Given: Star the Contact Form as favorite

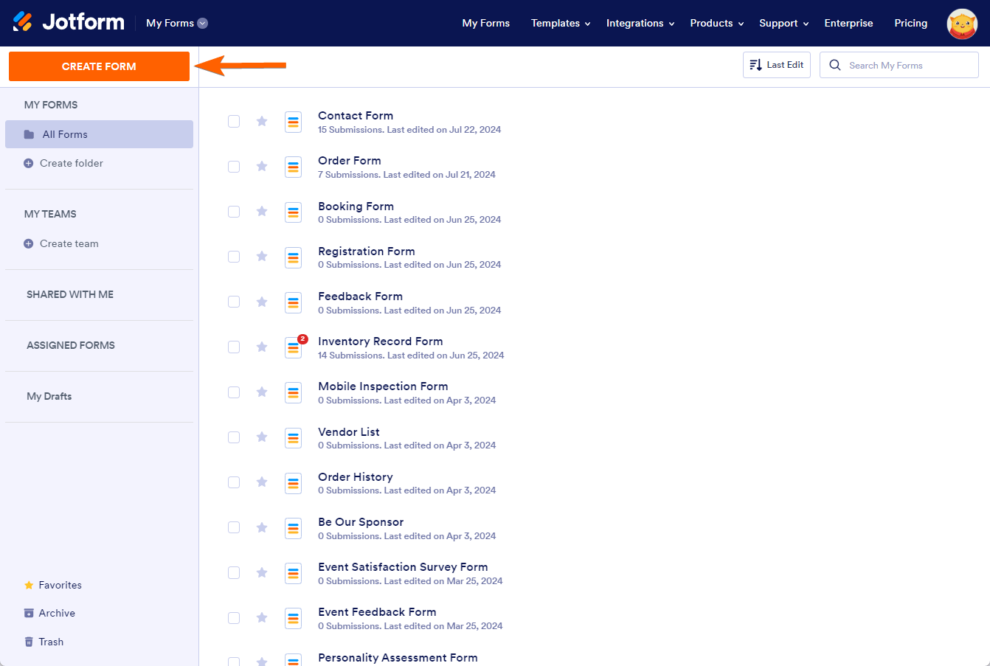Looking at the screenshot, I should click(262, 121).
